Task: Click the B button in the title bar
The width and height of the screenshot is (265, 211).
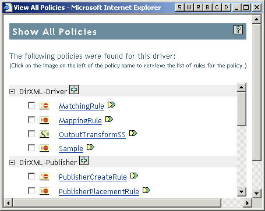Action: click(x=207, y=8)
